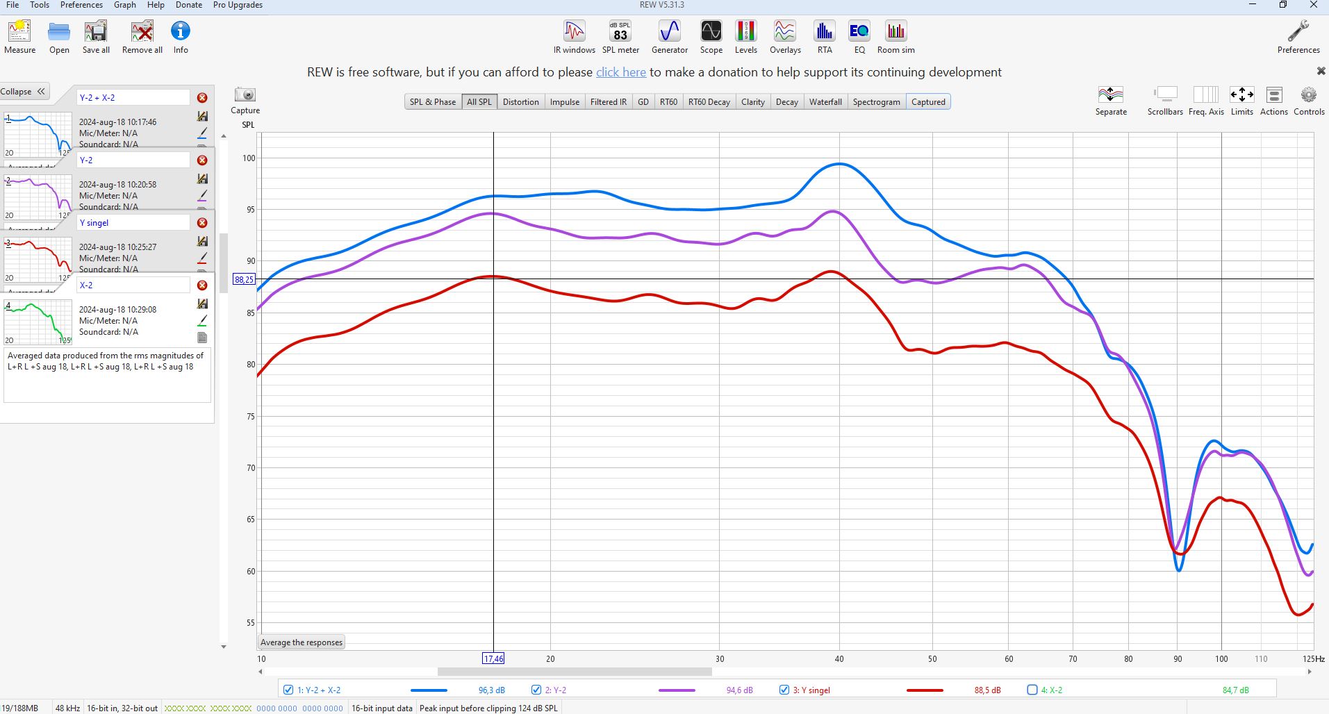Open the Preferences menu
The image size is (1329, 714).
click(81, 5)
